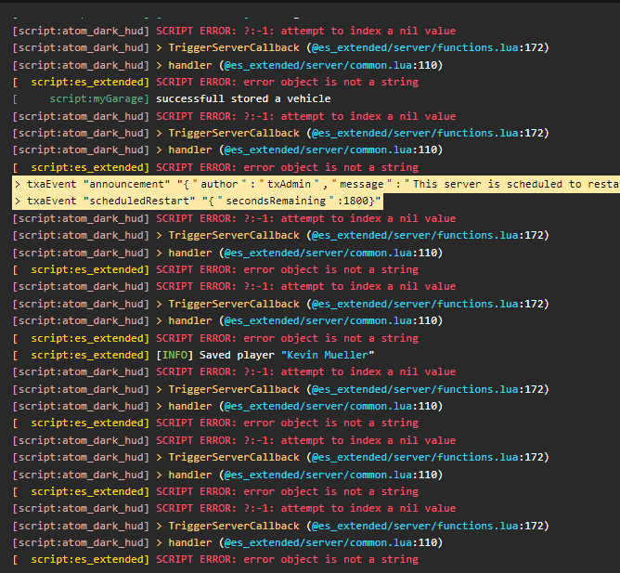Click the txaEvent "announcement" text
The height and width of the screenshot is (573, 620).
(x=98, y=184)
